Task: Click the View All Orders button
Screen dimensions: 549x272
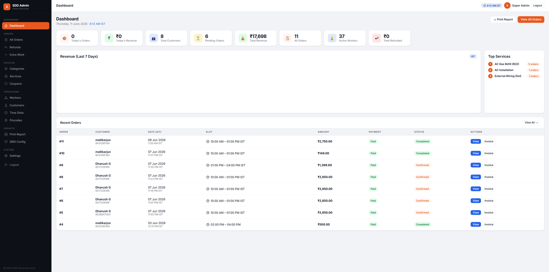Action: coord(531,20)
